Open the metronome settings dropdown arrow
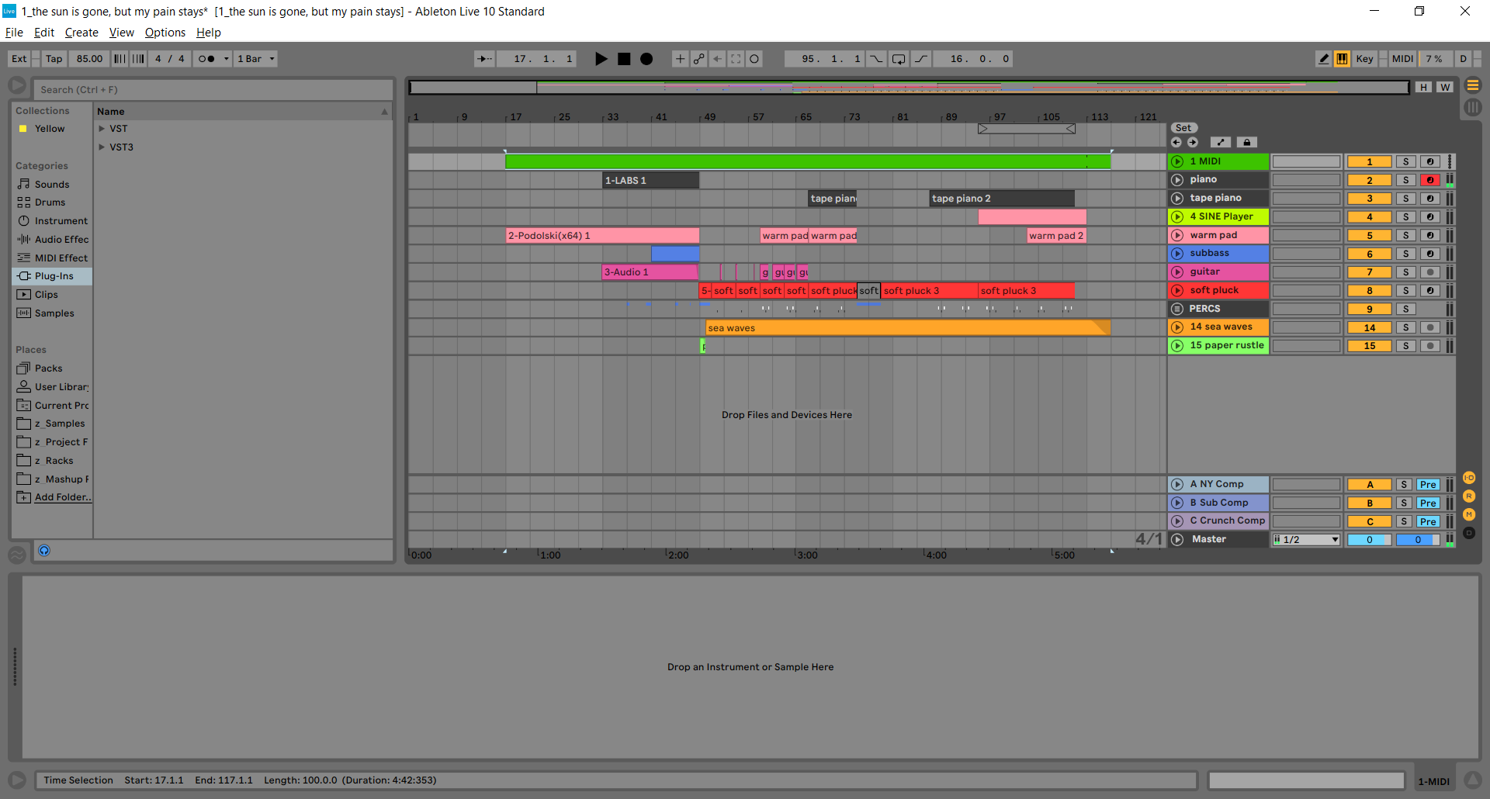Screen dimensions: 1490x799 (226, 59)
